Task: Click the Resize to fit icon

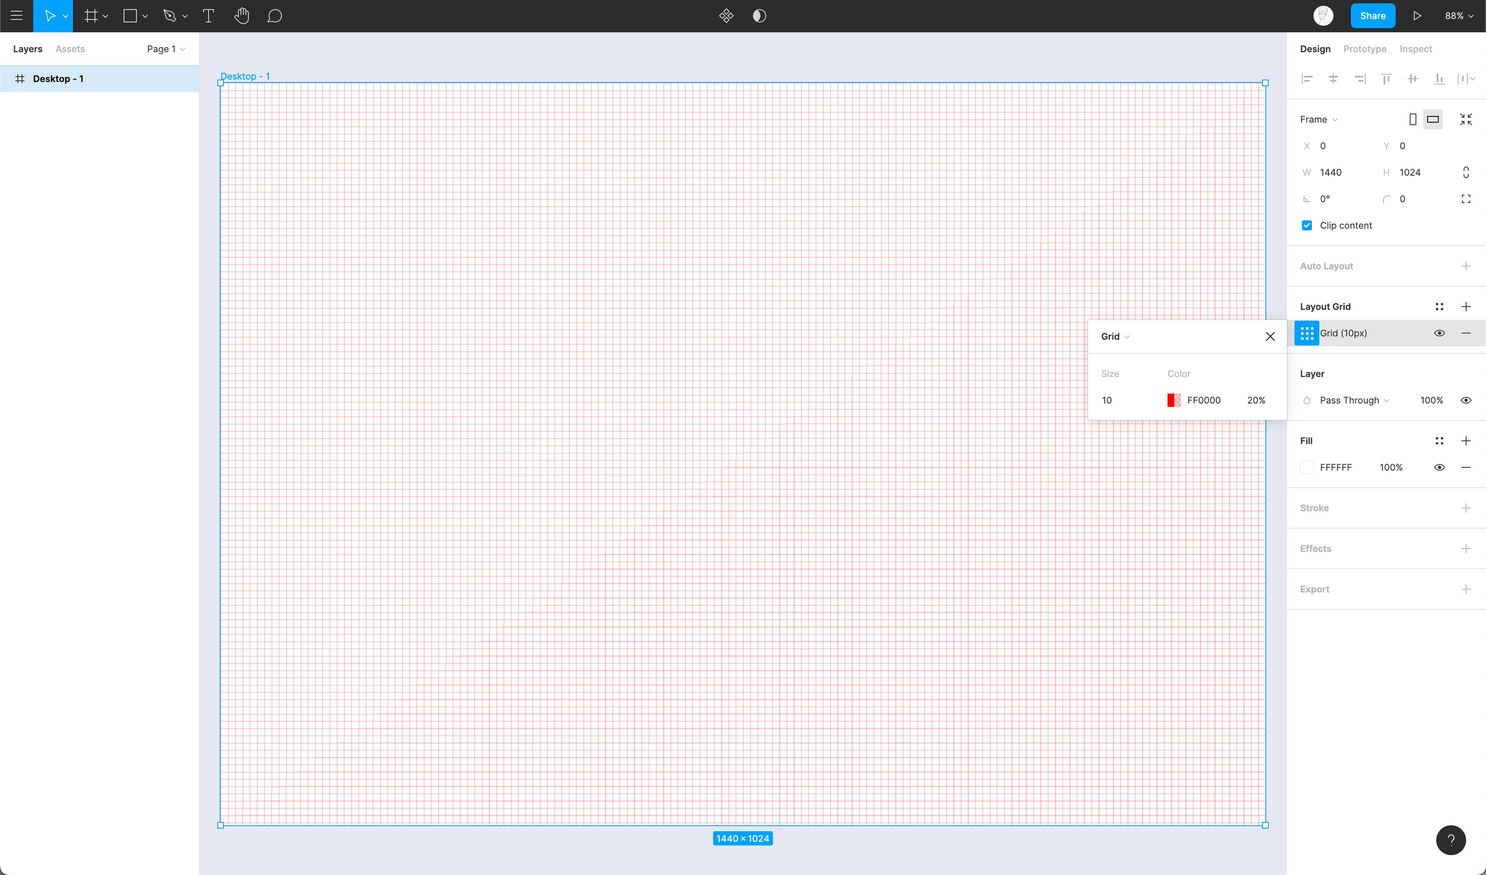Action: tap(1465, 119)
